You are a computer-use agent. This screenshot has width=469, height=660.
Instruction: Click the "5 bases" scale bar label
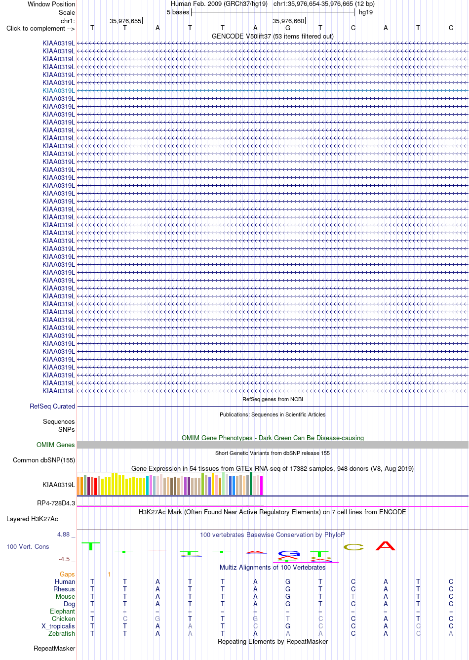[x=178, y=12]
